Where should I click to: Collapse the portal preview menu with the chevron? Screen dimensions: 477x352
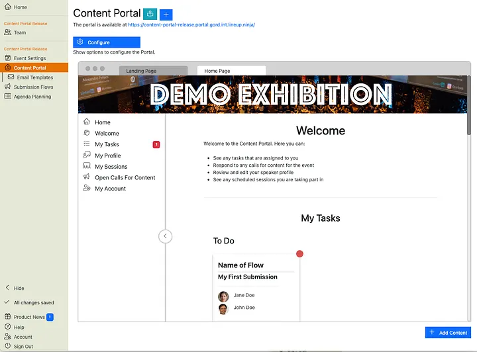(x=165, y=236)
